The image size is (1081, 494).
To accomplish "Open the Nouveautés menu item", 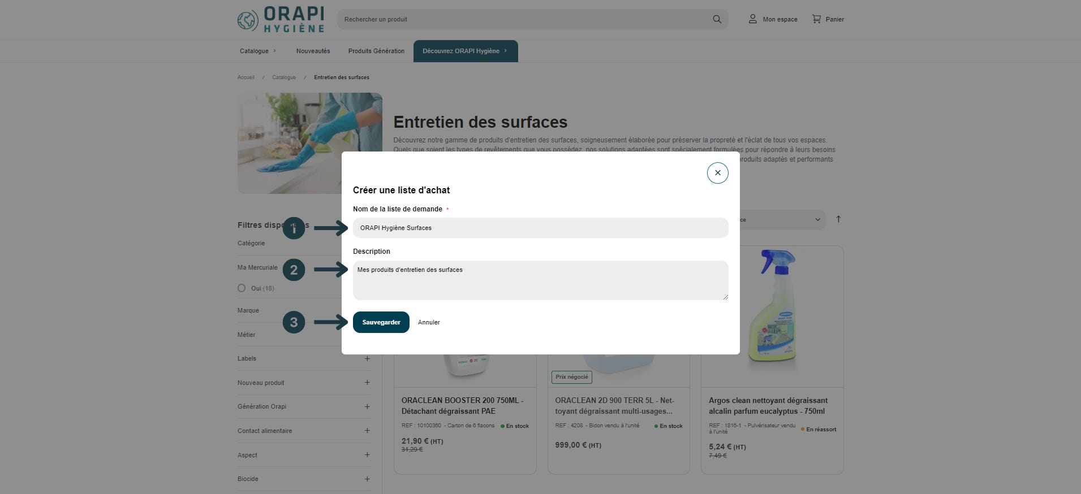I will point(313,51).
